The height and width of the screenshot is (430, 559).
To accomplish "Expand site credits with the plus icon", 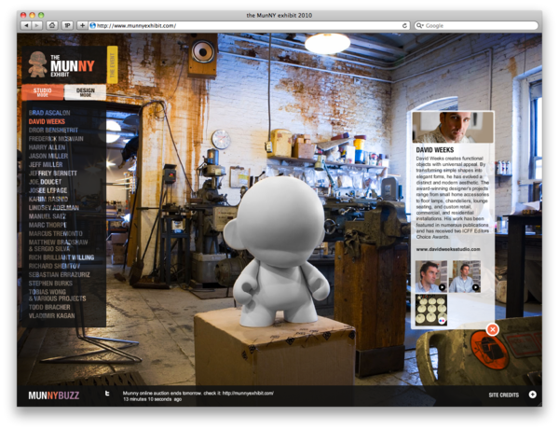I will (x=532, y=395).
